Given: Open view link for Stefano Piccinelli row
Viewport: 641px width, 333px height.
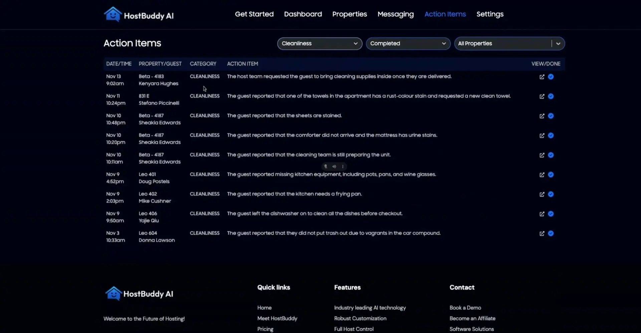Looking at the screenshot, I should click(x=542, y=96).
